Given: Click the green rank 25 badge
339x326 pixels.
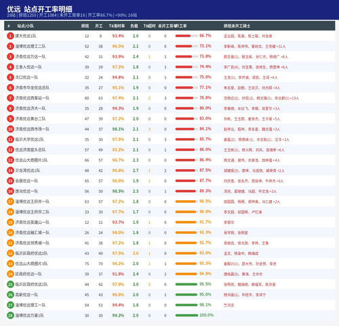Looking at the screenshot, I should coord(10,285).
